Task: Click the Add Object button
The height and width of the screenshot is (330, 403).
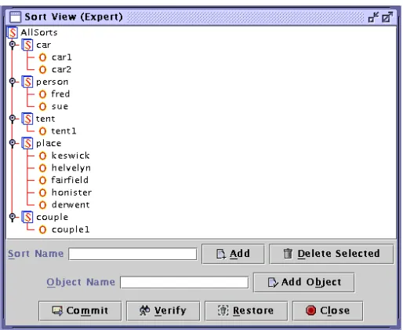Action: (304, 282)
